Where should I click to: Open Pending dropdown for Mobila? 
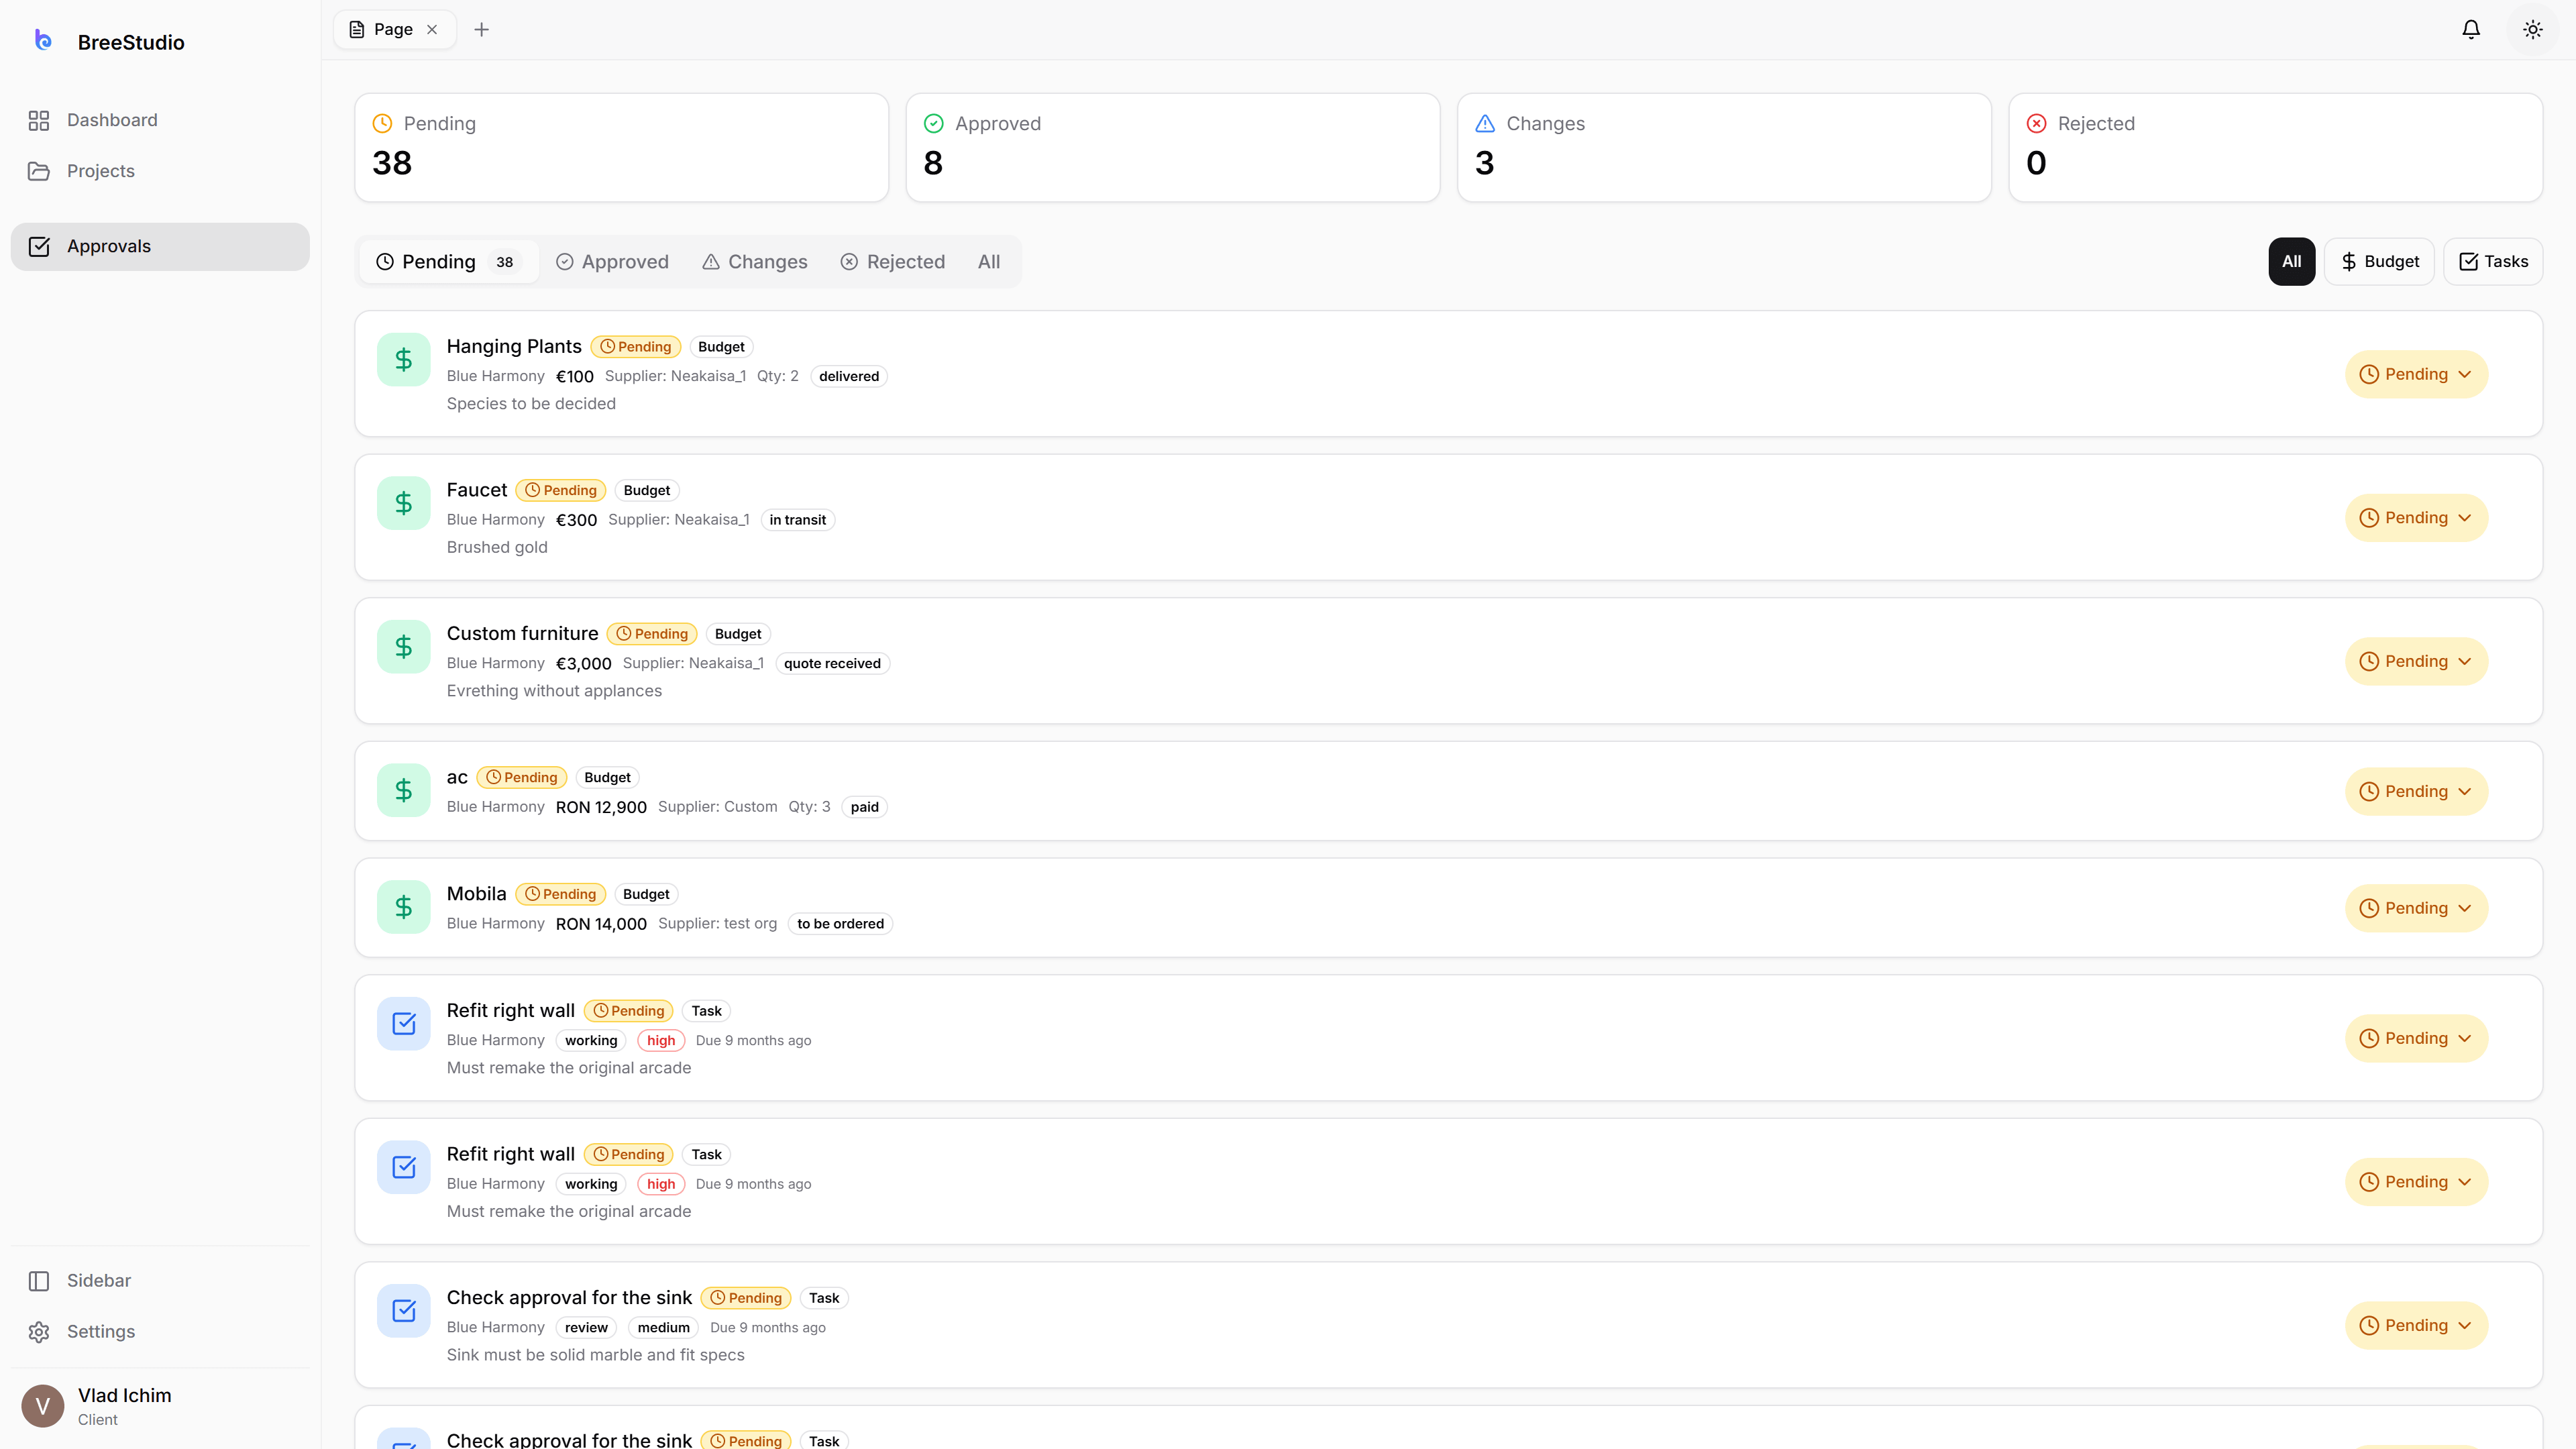point(2416,908)
